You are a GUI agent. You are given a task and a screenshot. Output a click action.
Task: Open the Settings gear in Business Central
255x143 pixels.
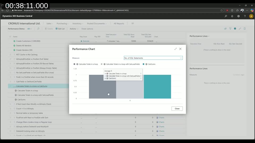pyautogui.click(x=239, y=16)
